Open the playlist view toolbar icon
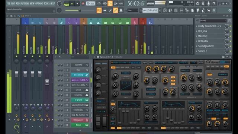Screen dimensions: 238x134 point(165,10)
